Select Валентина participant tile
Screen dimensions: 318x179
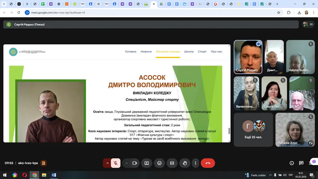point(246,93)
